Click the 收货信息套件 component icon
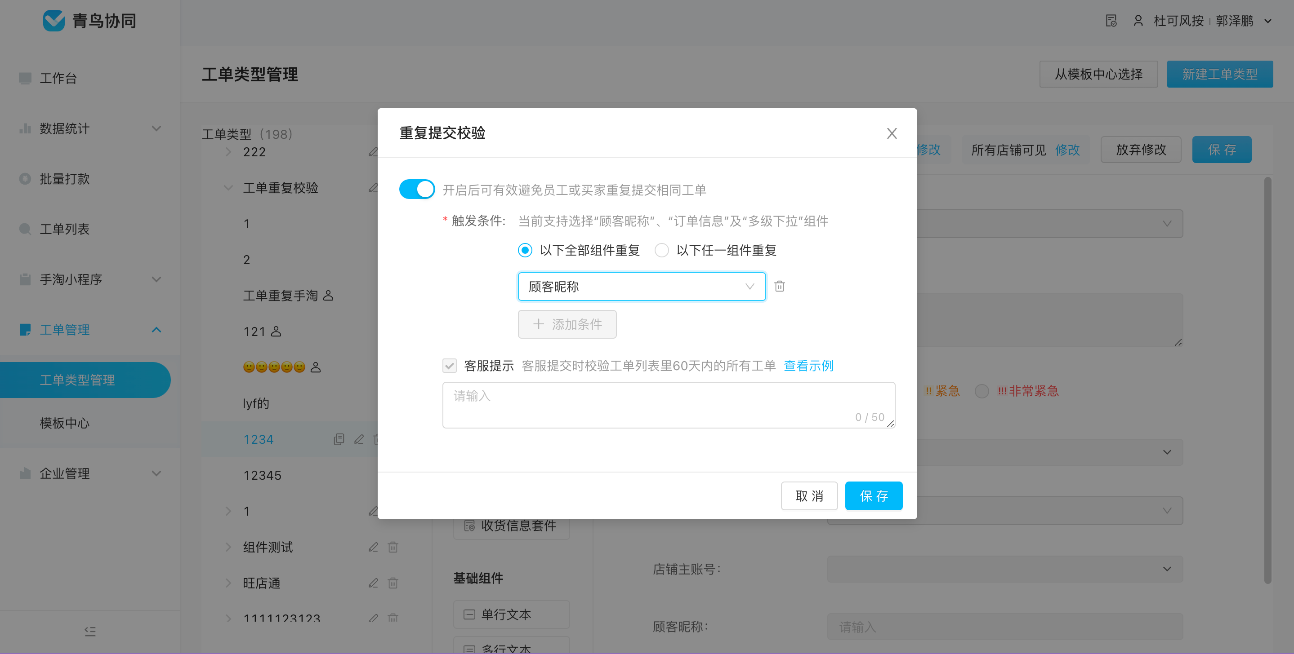 pyautogui.click(x=469, y=526)
